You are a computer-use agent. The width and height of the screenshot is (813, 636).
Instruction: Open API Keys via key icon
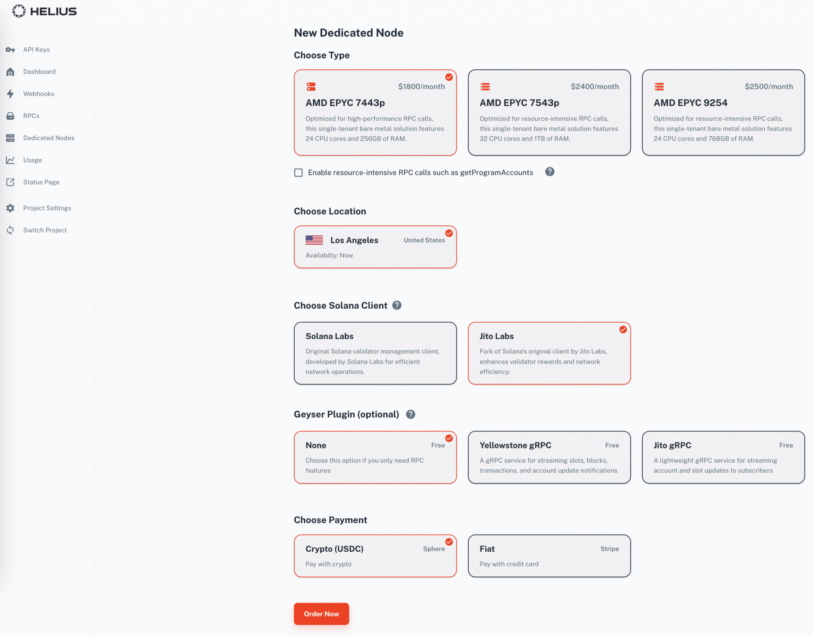[x=10, y=50]
